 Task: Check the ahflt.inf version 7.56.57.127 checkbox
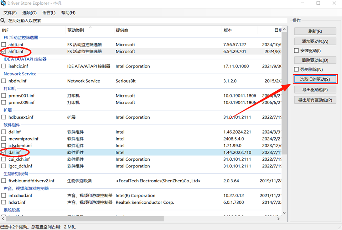[x=4, y=44]
